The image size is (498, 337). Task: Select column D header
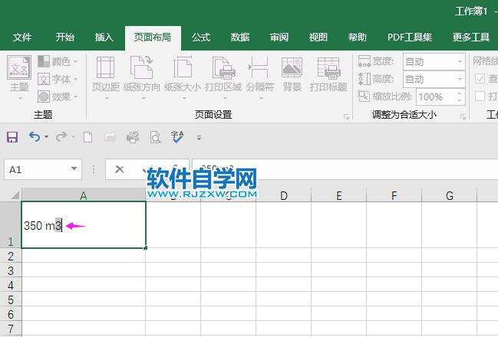coord(284,195)
